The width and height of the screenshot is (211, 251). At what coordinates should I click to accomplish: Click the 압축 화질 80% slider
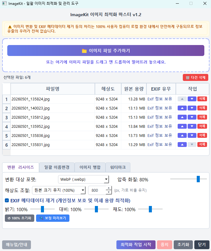(189, 179)
